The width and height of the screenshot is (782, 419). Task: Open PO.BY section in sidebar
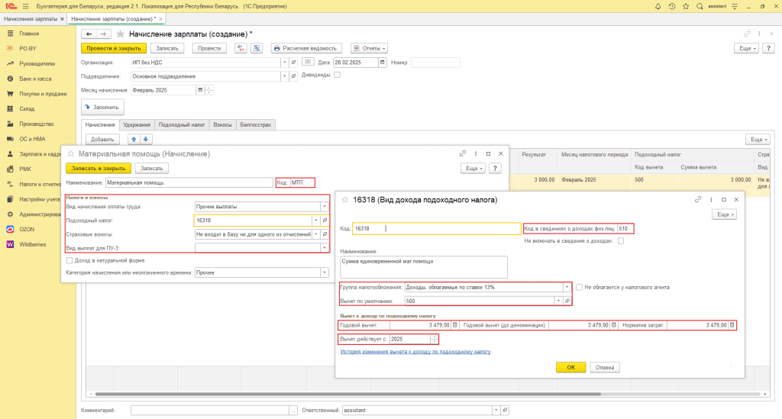28,48
